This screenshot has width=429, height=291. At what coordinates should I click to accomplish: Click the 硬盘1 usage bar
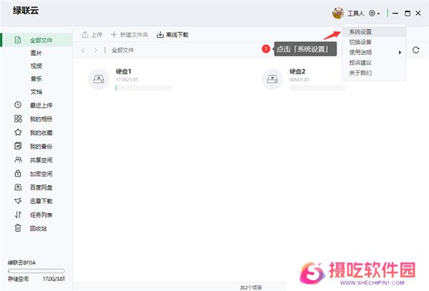144,87
